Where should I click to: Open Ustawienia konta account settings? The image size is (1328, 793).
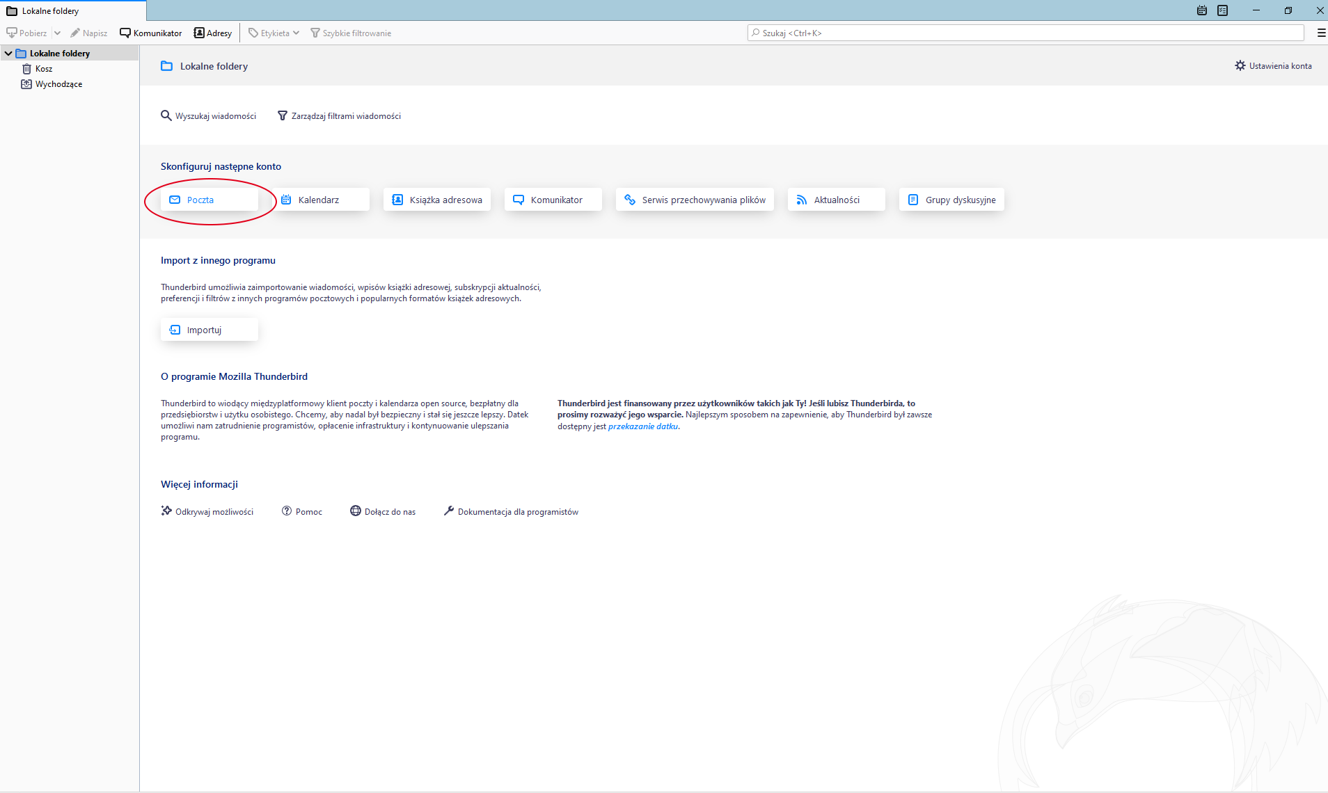[x=1273, y=66]
